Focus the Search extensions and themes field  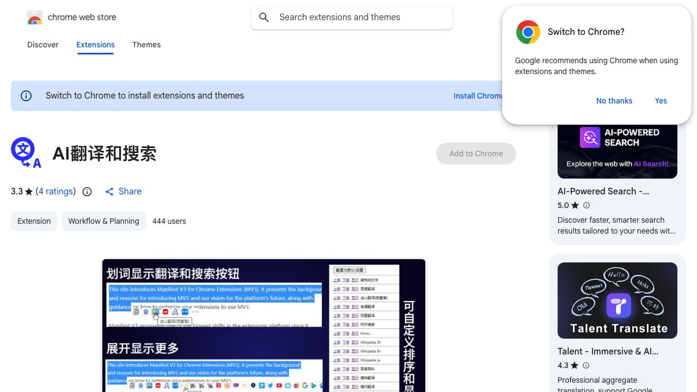(352, 17)
